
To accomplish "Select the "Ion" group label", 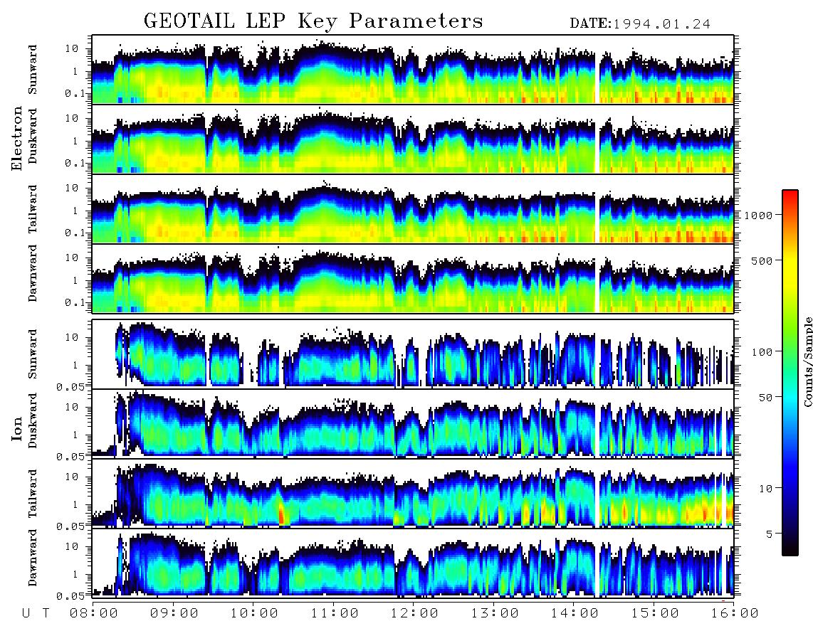I will [x=16, y=430].
